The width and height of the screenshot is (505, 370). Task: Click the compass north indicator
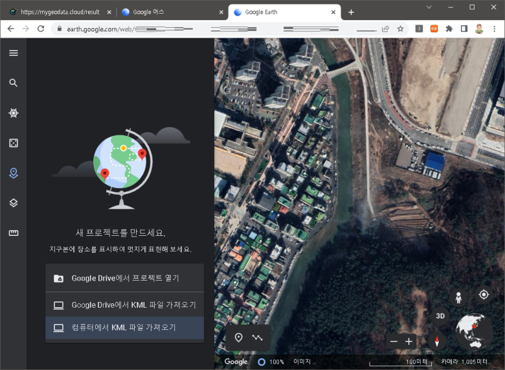pos(437,341)
